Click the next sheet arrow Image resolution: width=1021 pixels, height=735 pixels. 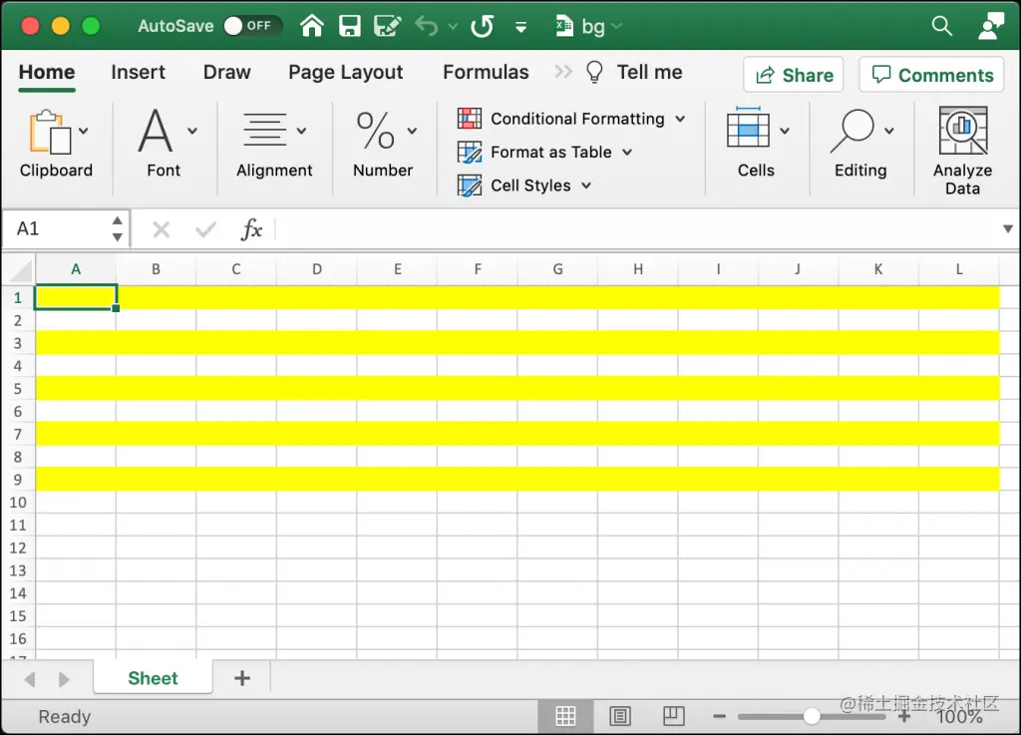[x=64, y=680]
